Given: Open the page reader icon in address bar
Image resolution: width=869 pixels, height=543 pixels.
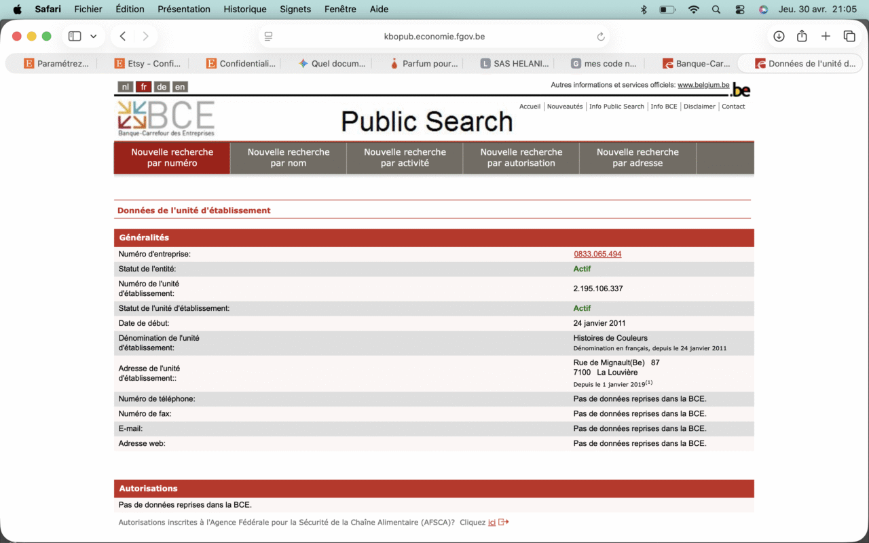Looking at the screenshot, I should (269, 37).
